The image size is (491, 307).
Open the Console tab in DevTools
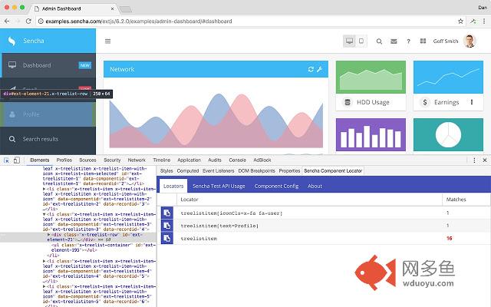click(236, 160)
